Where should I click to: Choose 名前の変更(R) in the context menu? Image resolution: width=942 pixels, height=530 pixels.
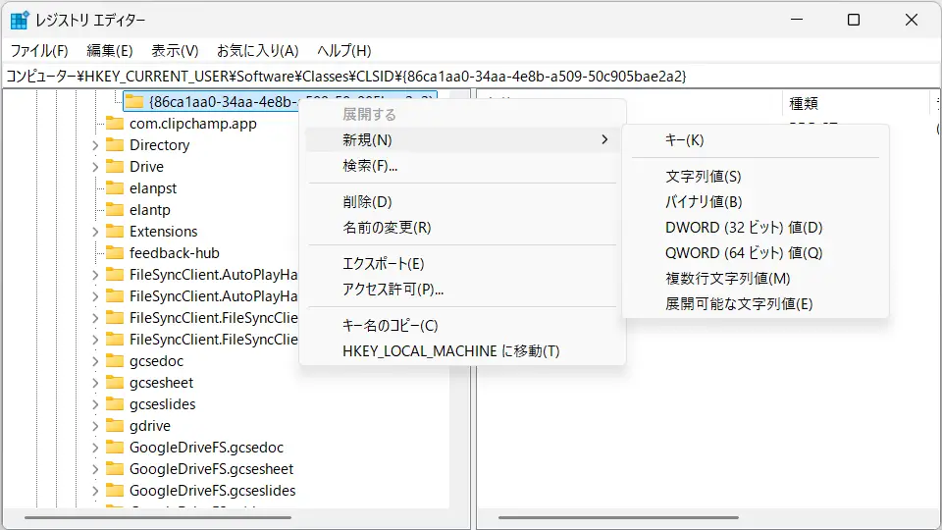pos(462,228)
